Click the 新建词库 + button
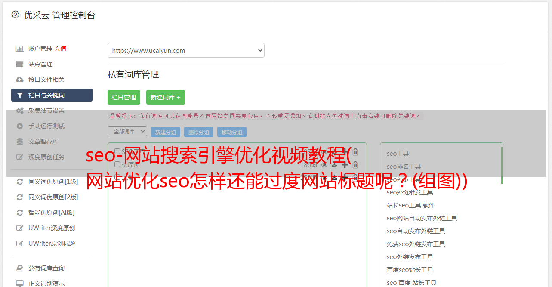Viewport: 552px width, 287px height. click(x=166, y=97)
